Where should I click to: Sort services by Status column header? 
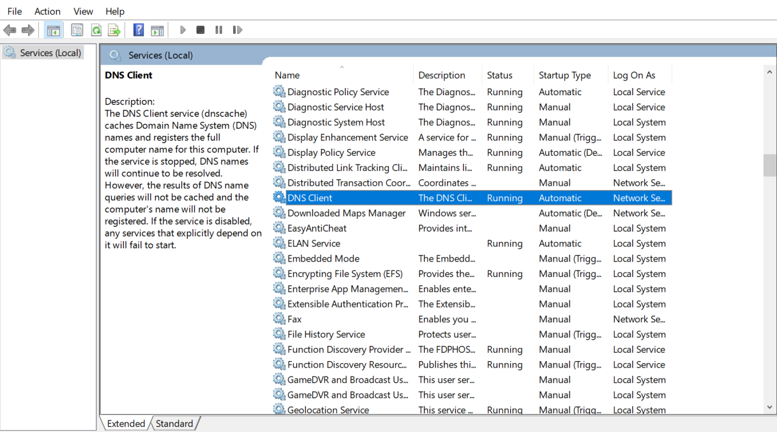(500, 75)
